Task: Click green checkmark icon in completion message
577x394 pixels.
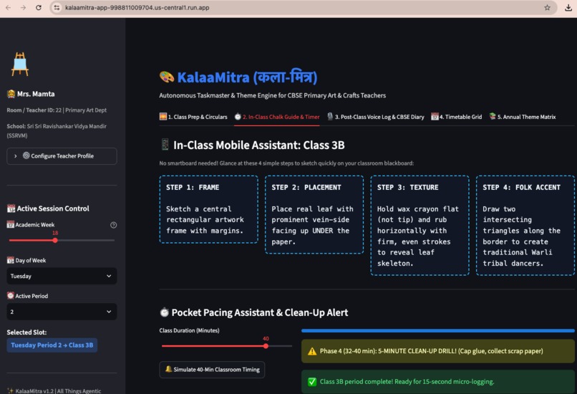Action: pos(311,382)
